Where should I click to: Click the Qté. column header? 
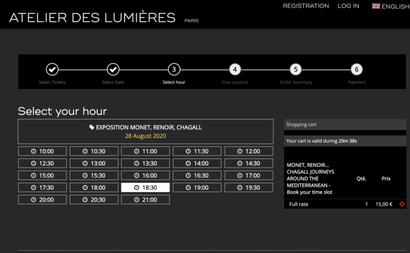point(361,178)
